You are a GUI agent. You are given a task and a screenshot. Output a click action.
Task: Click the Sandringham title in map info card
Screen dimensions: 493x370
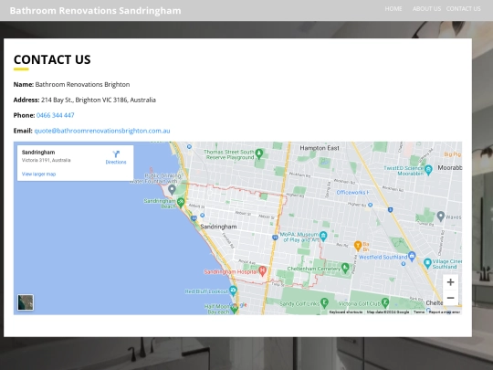click(38, 153)
